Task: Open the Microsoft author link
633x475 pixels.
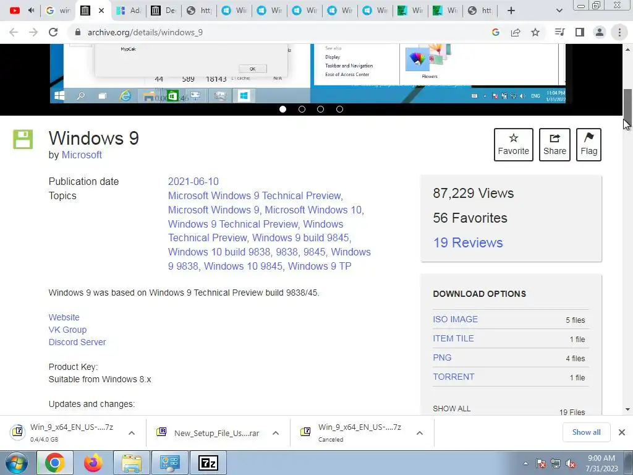Action: click(x=82, y=155)
